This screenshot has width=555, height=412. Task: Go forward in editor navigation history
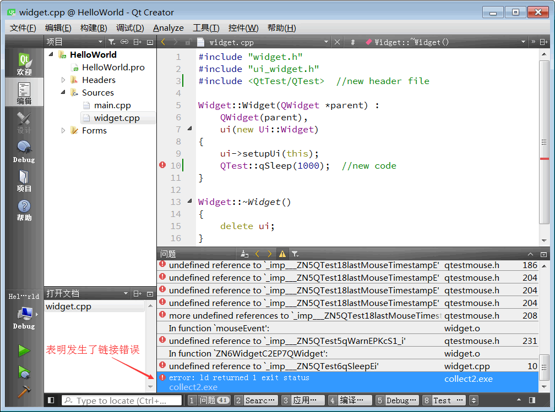(175, 42)
